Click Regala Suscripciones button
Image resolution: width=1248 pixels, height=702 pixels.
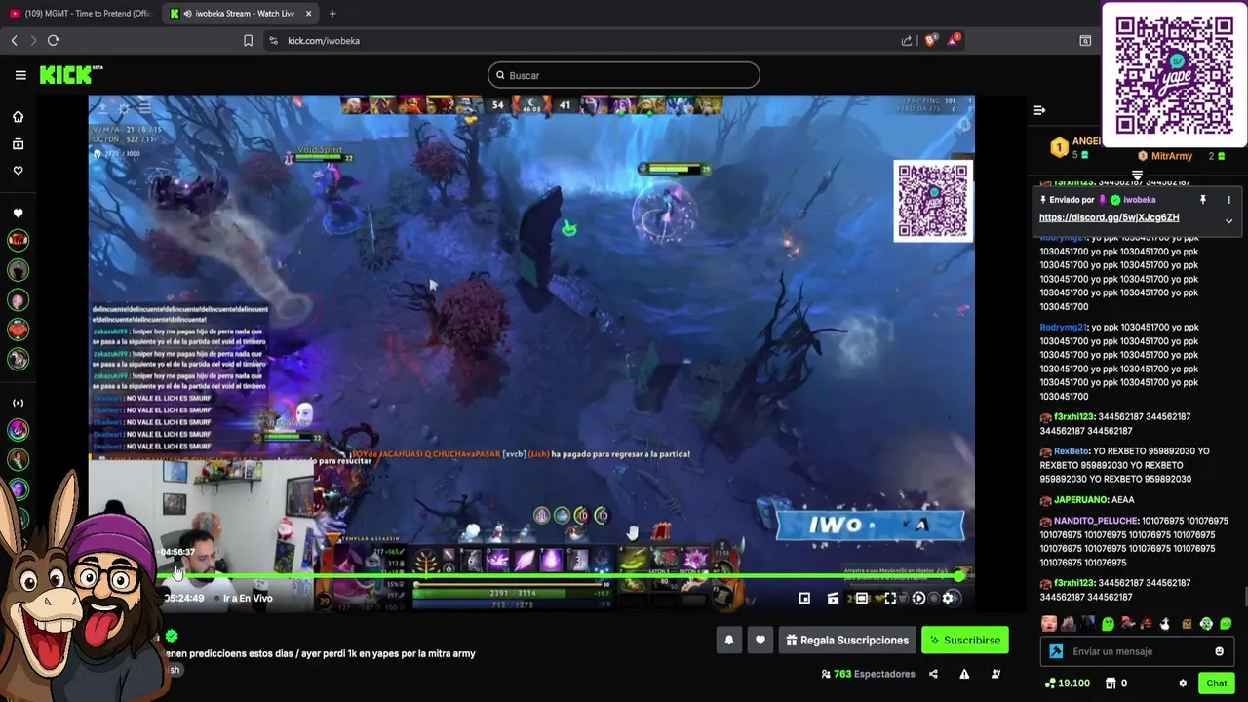[846, 641]
